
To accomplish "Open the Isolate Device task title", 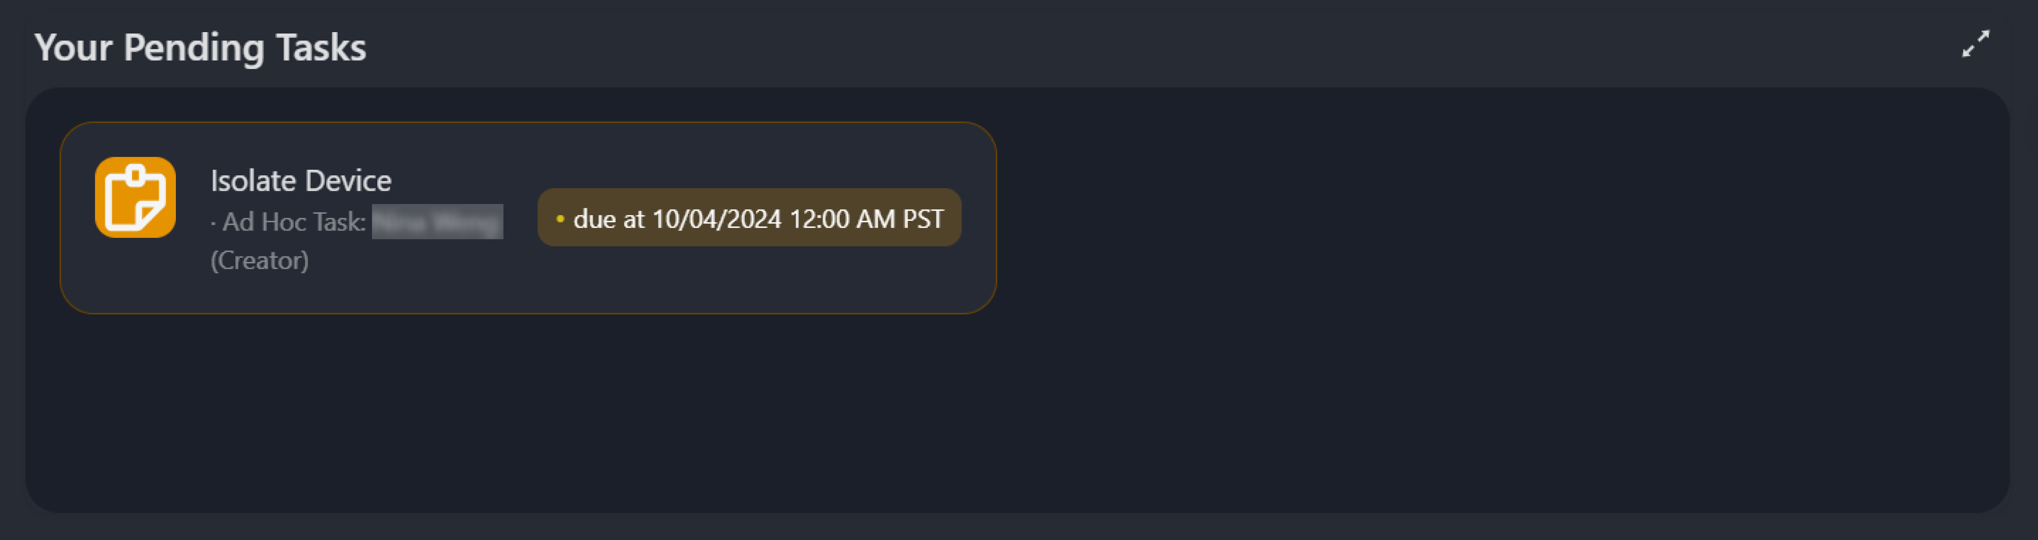I will 301,181.
